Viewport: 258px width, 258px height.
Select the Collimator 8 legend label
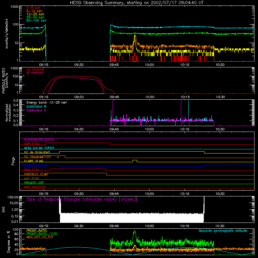[x=36, y=106]
